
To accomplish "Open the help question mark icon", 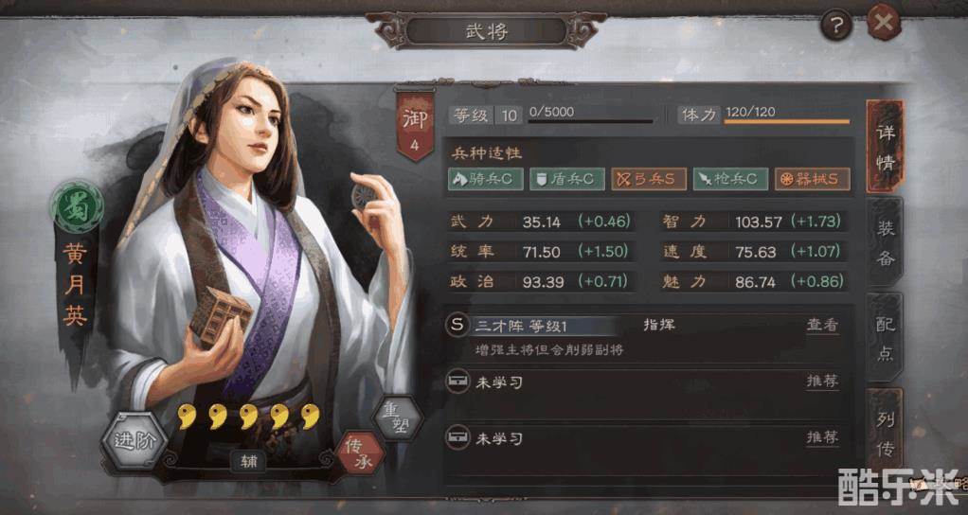I will pos(836,26).
